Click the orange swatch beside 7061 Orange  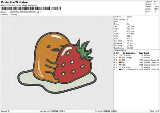120,58
